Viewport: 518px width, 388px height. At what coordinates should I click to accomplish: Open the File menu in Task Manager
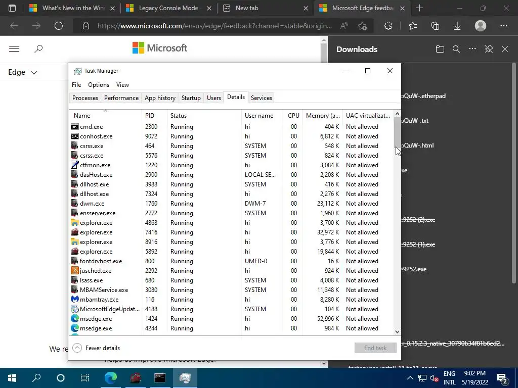(76, 85)
